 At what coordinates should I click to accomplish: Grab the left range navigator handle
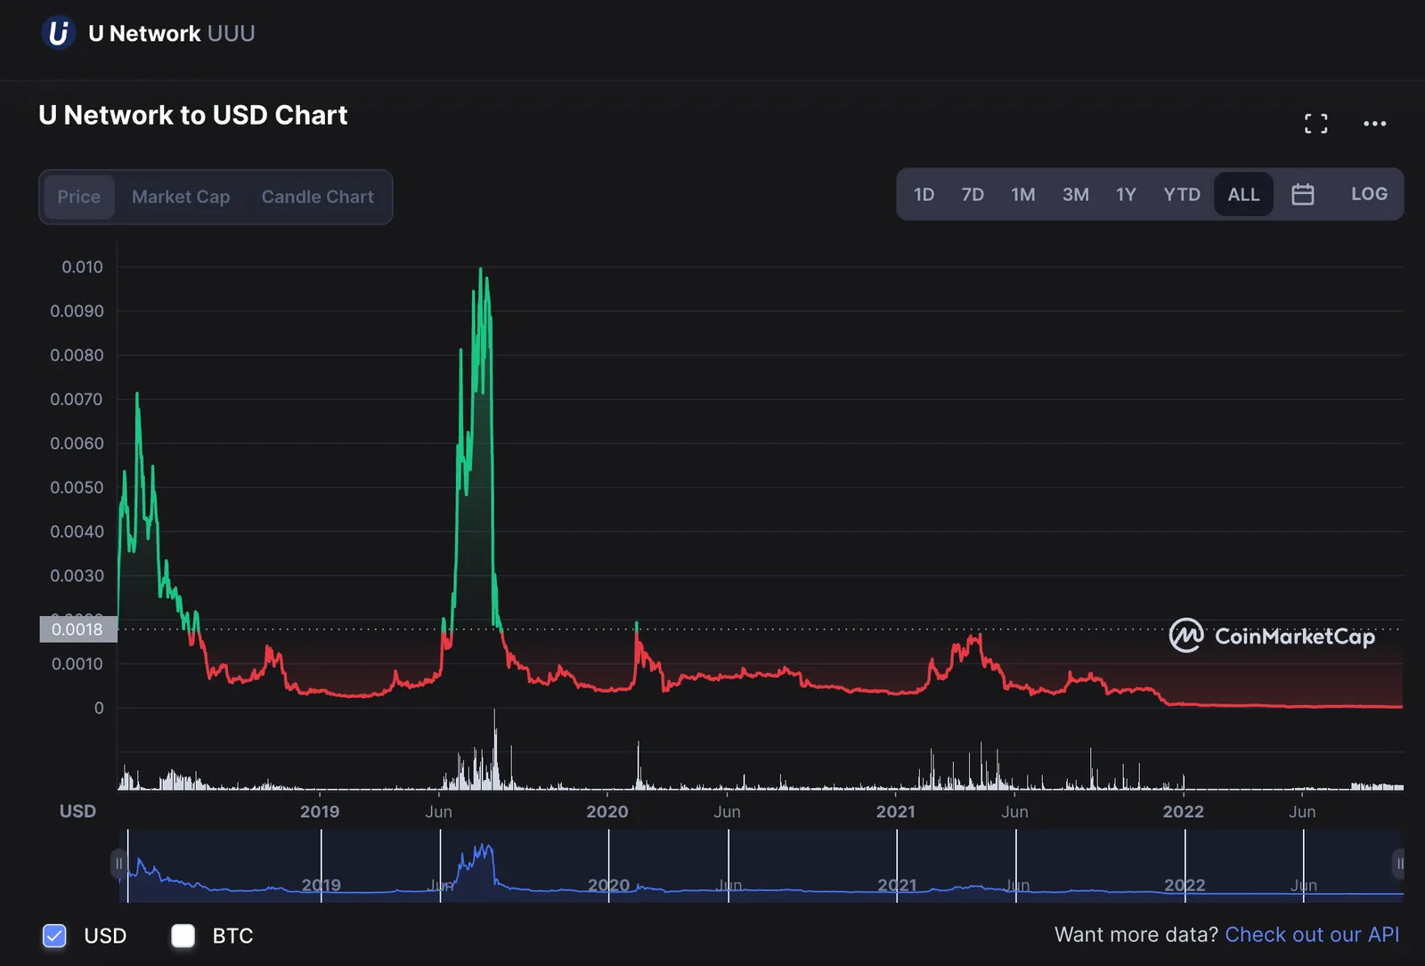tap(118, 865)
